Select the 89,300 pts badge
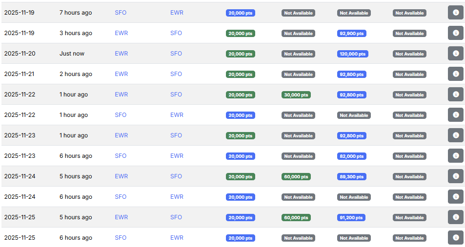Image resolution: width=465 pixels, height=247 pixels. tap(351, 177)
